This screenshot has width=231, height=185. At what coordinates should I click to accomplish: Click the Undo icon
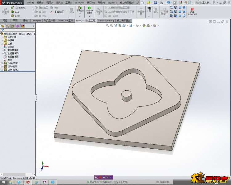168,2
